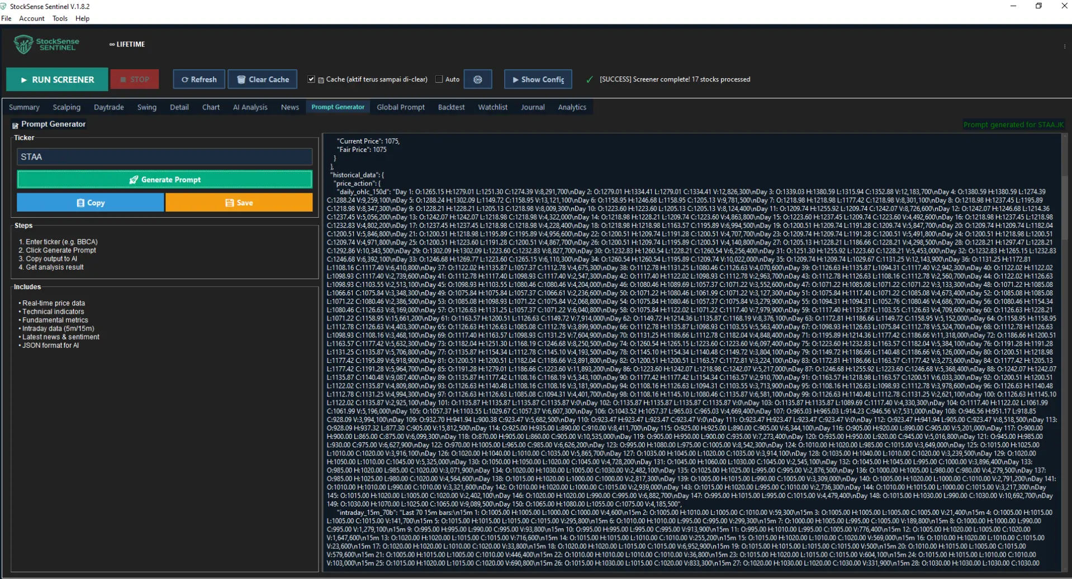Open the File menu
This screenshot has width=1072, height=579.
[x=6, y=18]
